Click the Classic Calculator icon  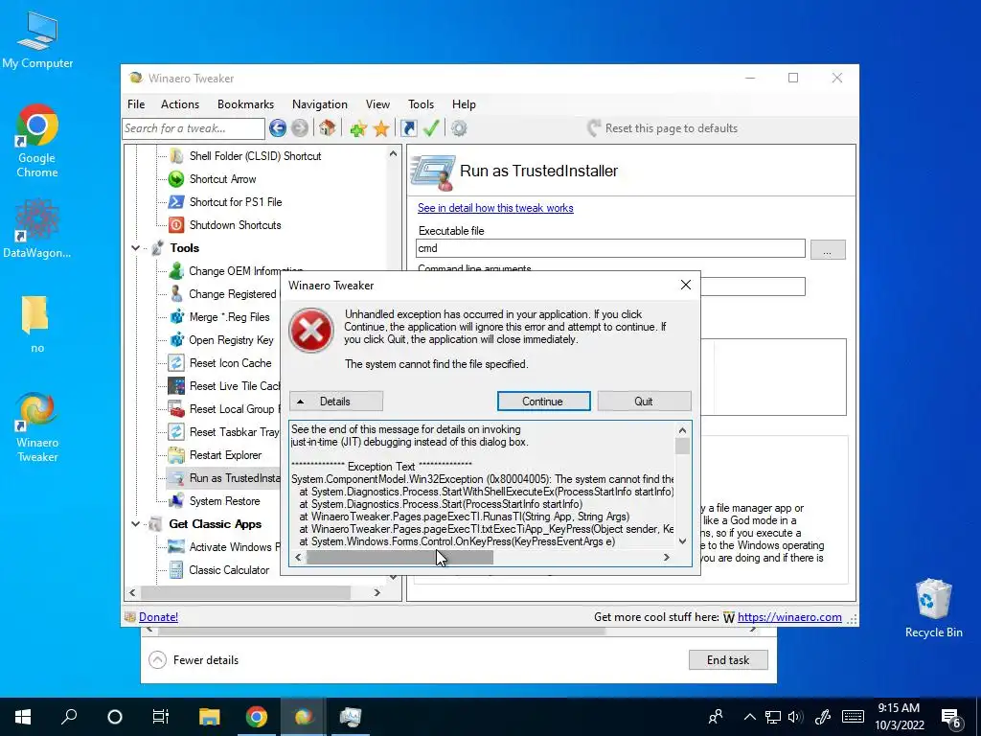(x=176, y=570)
